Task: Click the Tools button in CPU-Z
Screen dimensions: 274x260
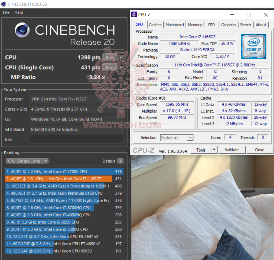Action: coord(201,150)
